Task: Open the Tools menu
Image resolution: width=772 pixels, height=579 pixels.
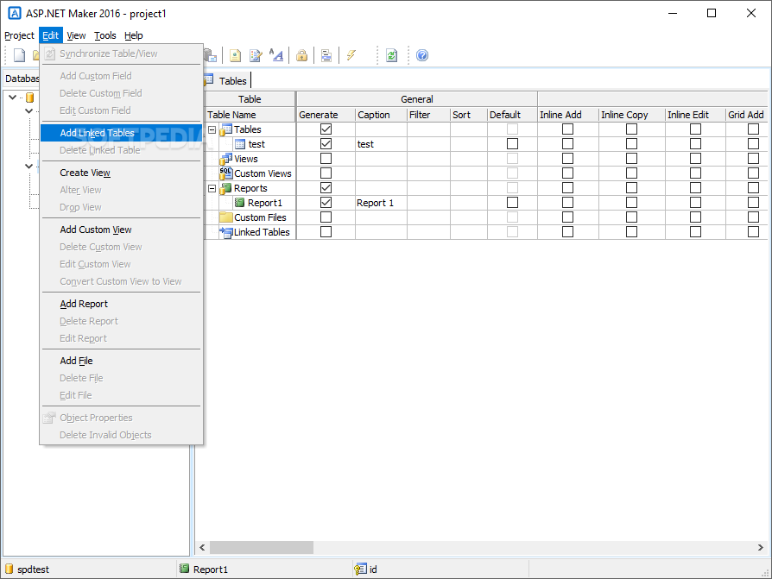Action: (104, 35)
